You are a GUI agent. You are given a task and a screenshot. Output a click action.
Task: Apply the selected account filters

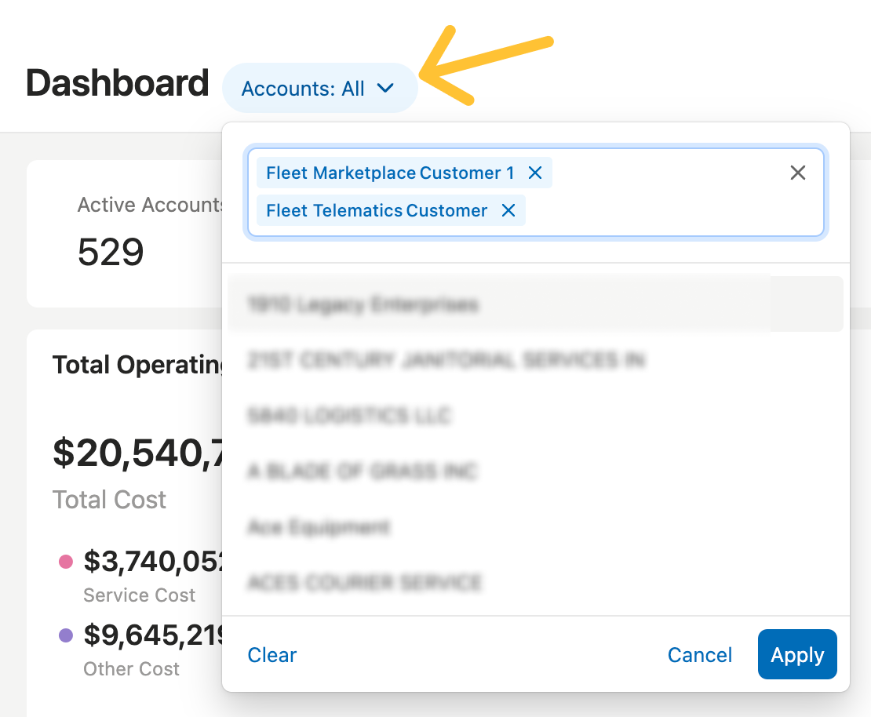pyautogui.click(x=797, y=654)
